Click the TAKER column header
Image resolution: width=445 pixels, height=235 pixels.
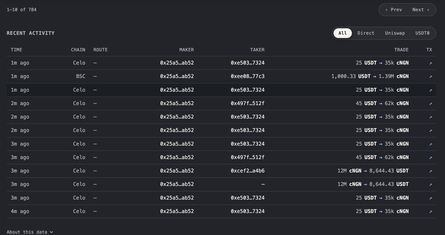point(257,50)
